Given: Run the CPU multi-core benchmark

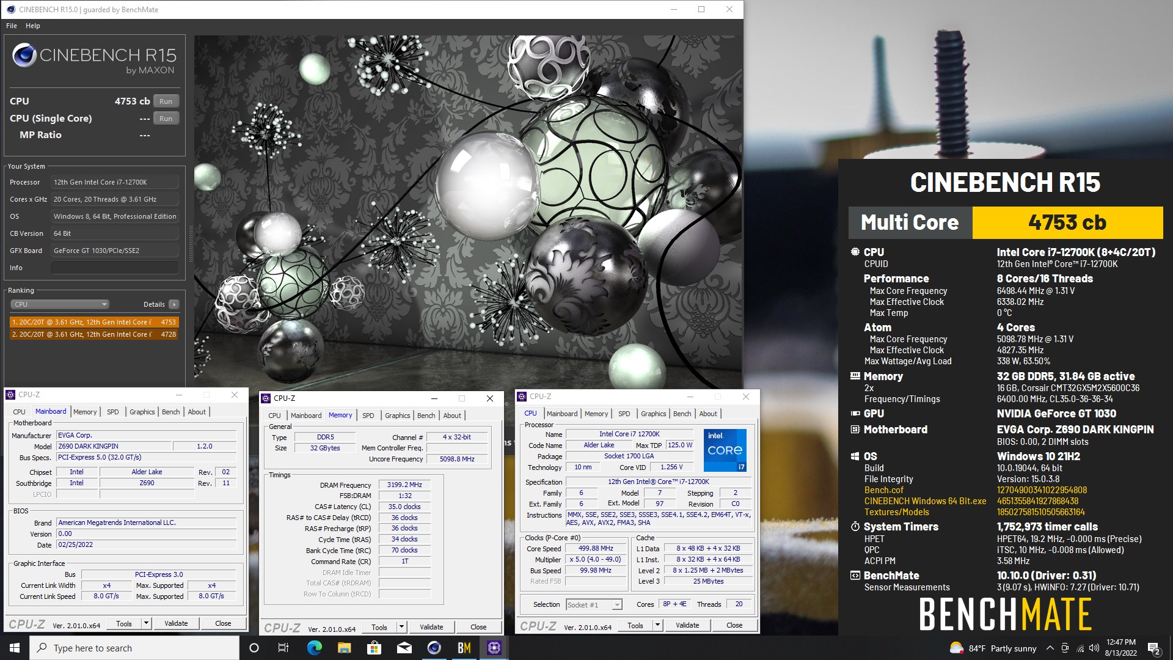Looking at the screenshot, I should click(x=166, y=101).
